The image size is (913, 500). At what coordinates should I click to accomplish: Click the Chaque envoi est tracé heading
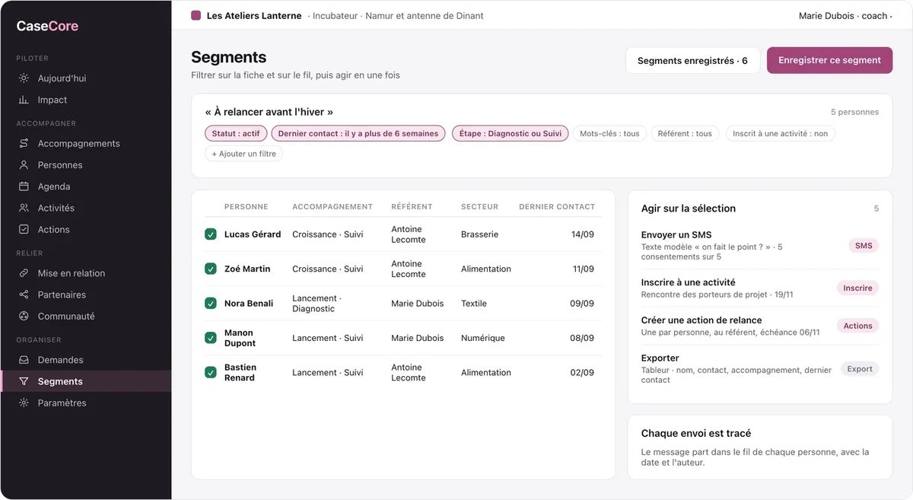[696, 433]
